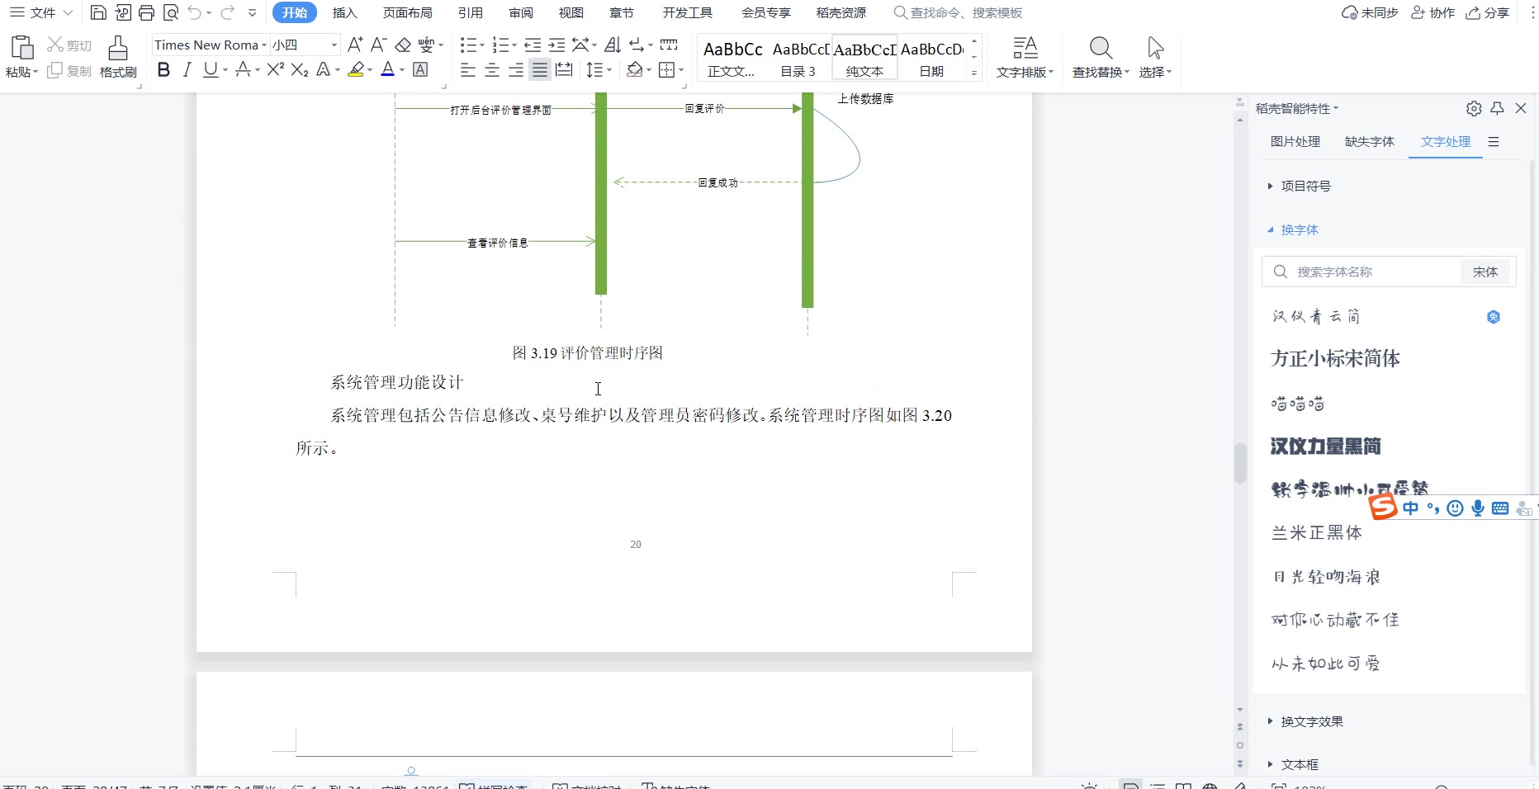Click the Distributed alignment icon

pyautogui.click(x=564, y=70)
